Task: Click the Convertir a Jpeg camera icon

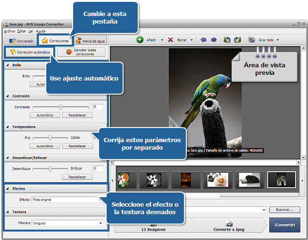Action: coord(229,223)
